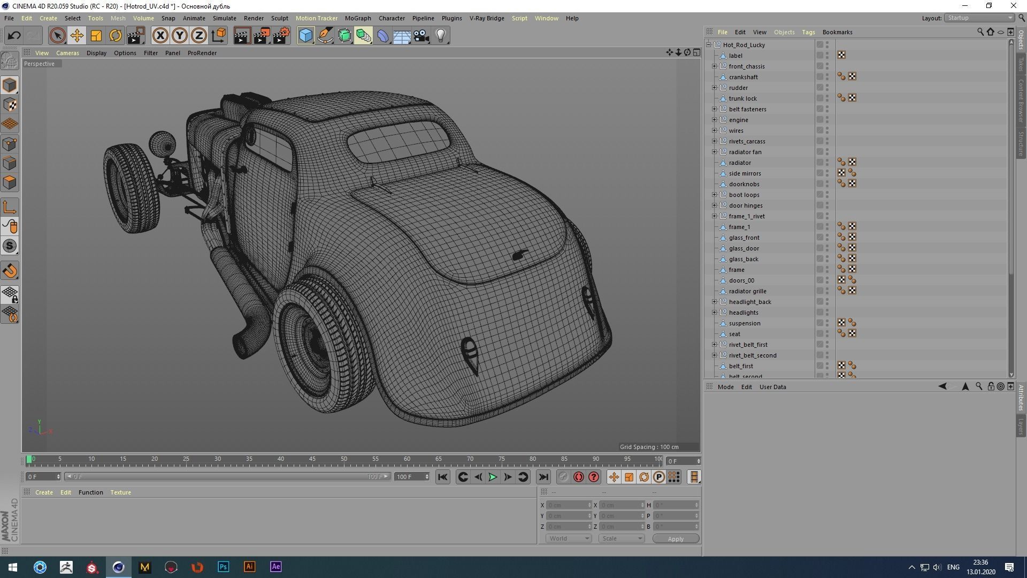Click Render View clapperboard icon
The image size is (1027, 578).
241,36
